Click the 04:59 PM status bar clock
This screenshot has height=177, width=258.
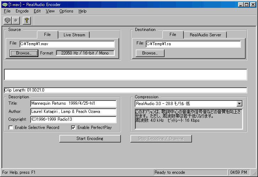[238, 172]
